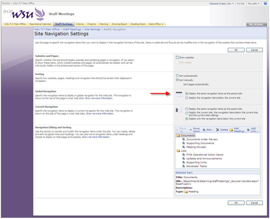
Task: Open the My Links dropdown
Action: tap(253, 4)
